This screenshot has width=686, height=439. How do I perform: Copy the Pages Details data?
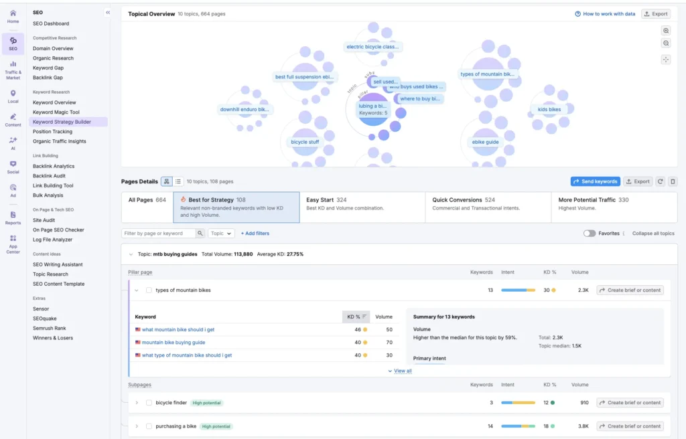pyautogui.click(x=673, y=181)
